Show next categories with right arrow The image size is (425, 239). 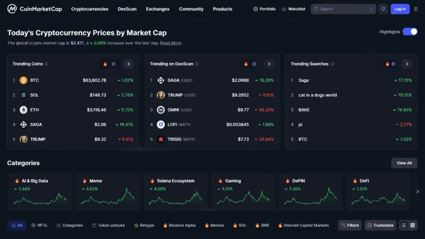point(417,192)
